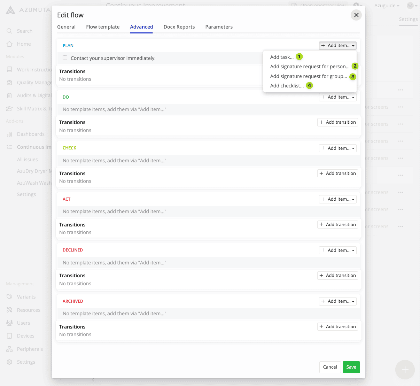Select 'Add checklist...' menu entry
The height and width of the screenshot is (386, 420).
(x=287, y=86)
